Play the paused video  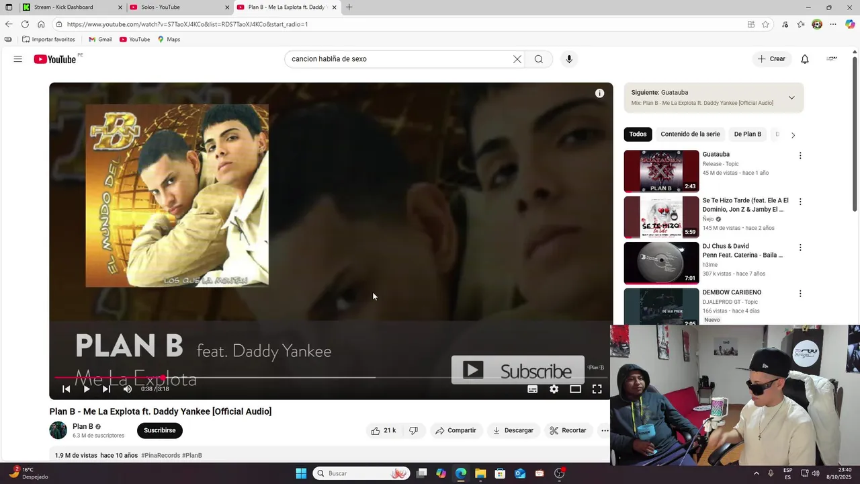point(86,389)
